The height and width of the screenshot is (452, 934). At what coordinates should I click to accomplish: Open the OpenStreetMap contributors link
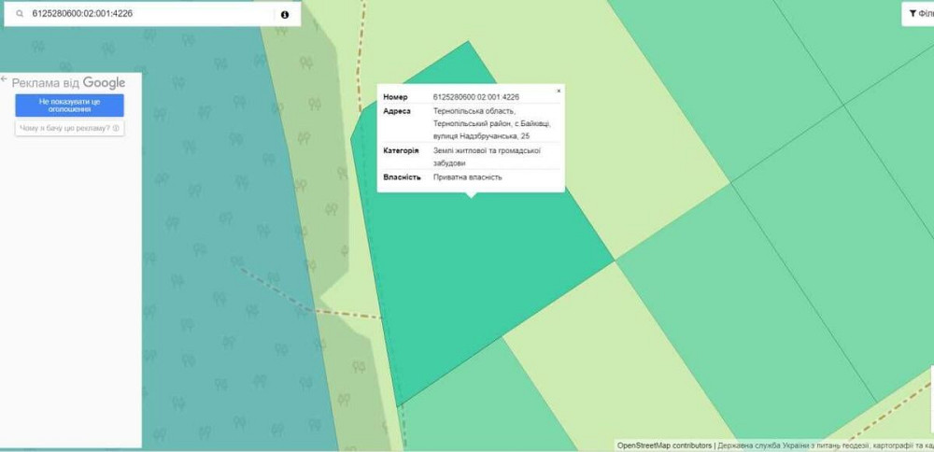coord(664,445)
